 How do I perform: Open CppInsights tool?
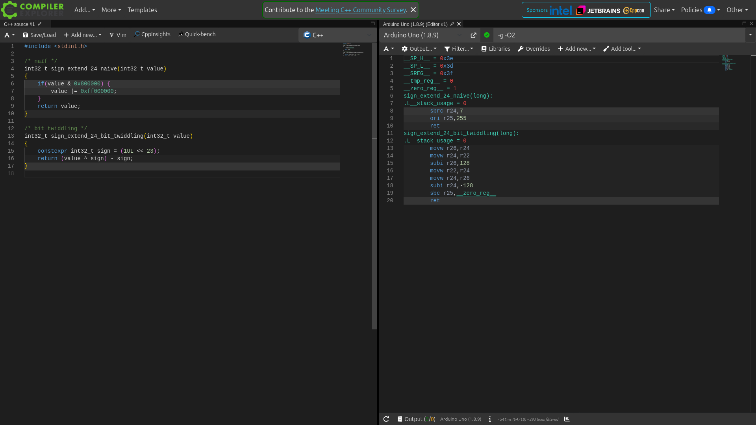point(152,34)
